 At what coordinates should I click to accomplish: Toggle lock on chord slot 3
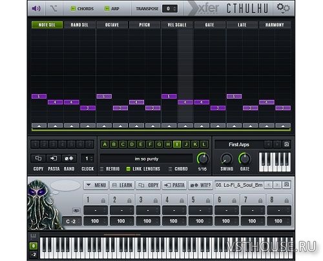click(156, 200)
